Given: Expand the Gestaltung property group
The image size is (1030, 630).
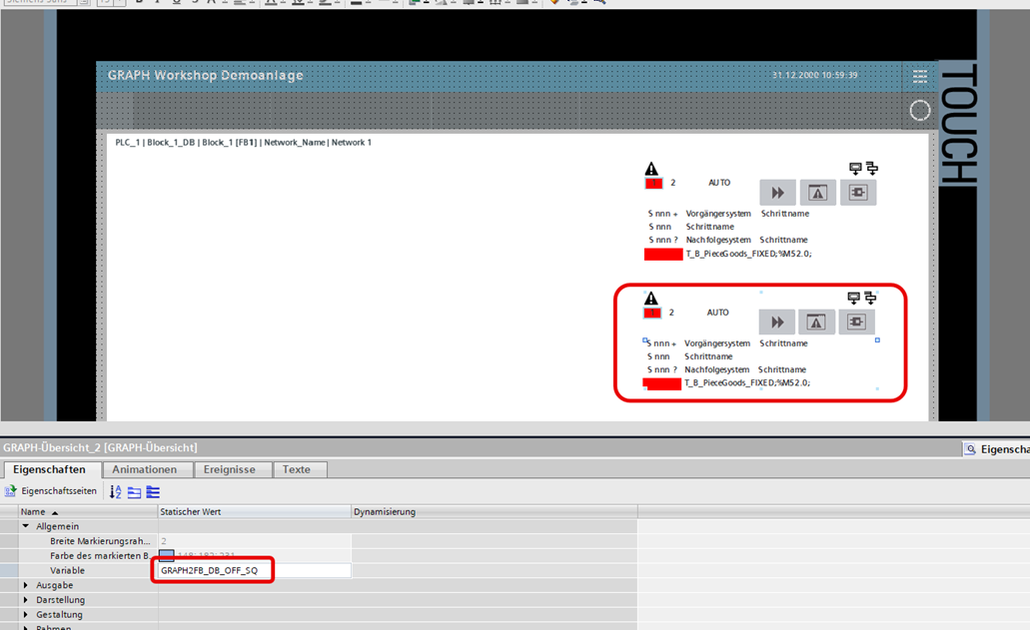Looking at the screenshot, I should coord(26,614).
